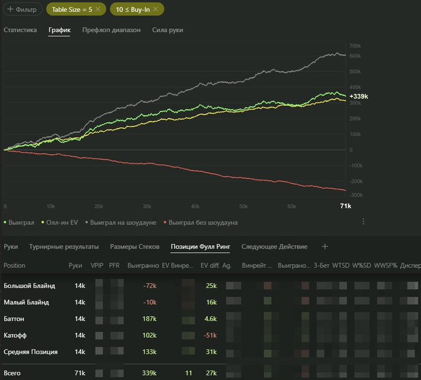Remove the 10 ≤ Buy-In filter
Screen dimensions: 421x380
[x=155, y=9]
